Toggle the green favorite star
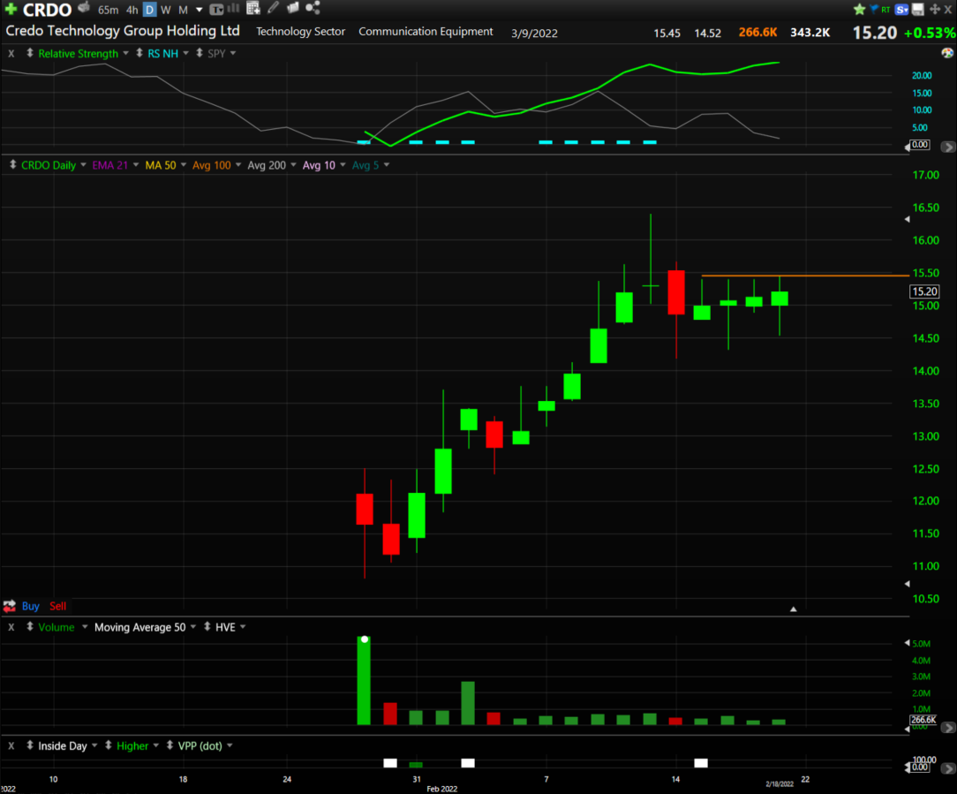 [x=859, y=9]
